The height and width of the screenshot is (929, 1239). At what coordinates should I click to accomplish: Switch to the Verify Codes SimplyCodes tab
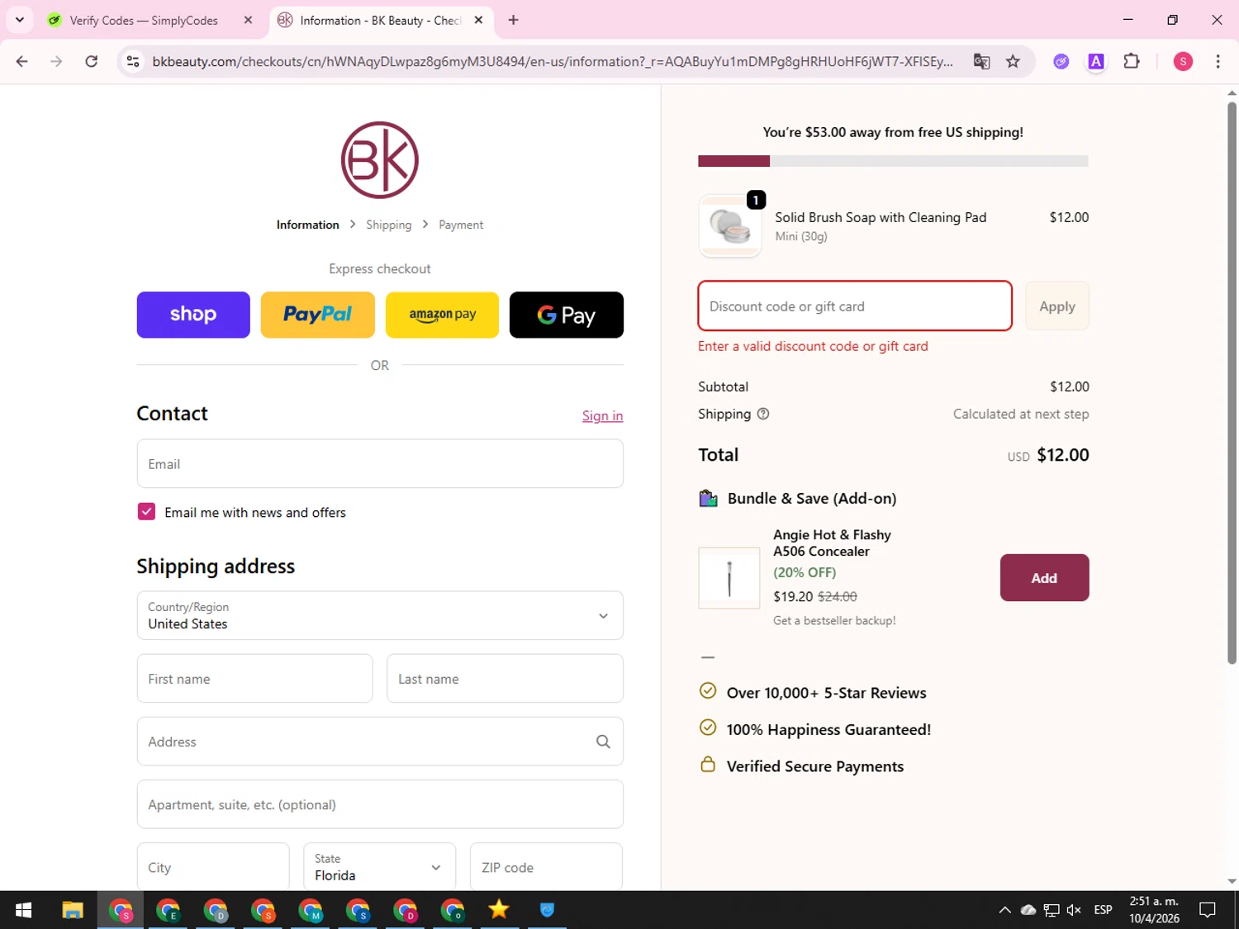[x=144, y=20]
